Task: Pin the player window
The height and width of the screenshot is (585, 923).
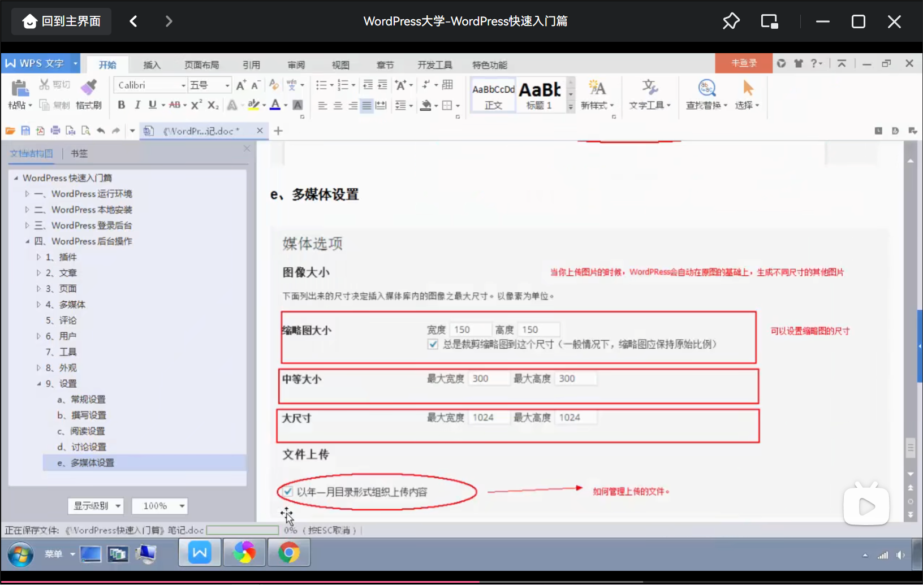Action: 731,21
